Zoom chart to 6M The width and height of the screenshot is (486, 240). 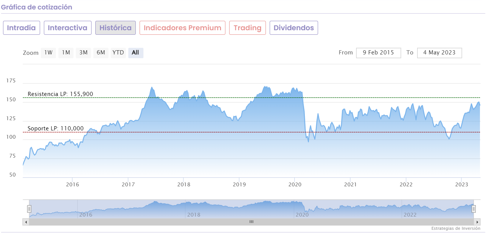click(101, 53)
